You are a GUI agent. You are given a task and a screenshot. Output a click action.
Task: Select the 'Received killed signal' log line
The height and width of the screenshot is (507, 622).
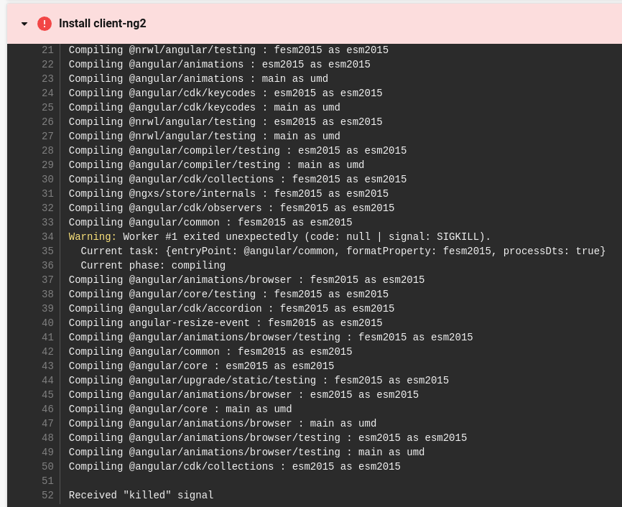click(x=141, y=496)
